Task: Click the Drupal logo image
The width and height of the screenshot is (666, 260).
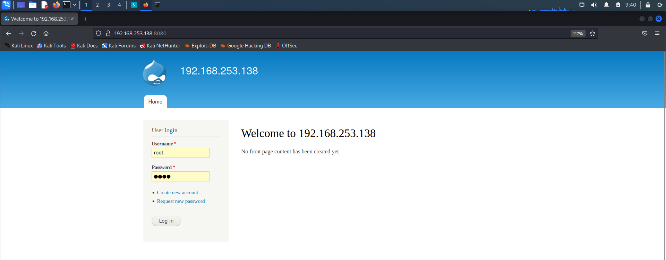Action: (x=155, y=73)
